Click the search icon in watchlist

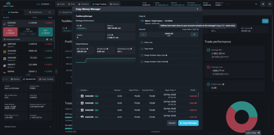50,12
